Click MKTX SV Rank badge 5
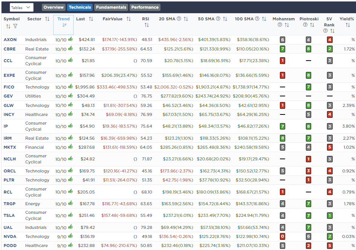Screen dimensions: 356x250 [330, 147]
